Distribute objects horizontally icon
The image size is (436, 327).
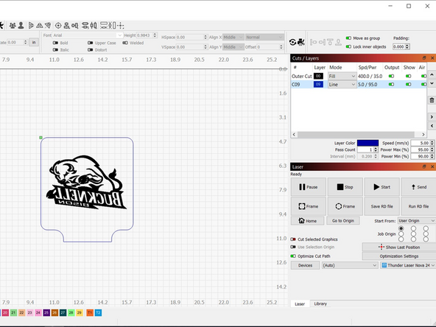point(94,26)
